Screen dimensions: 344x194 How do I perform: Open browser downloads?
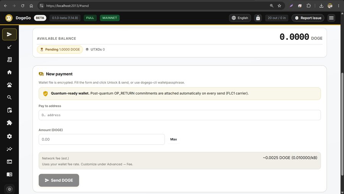321,6
